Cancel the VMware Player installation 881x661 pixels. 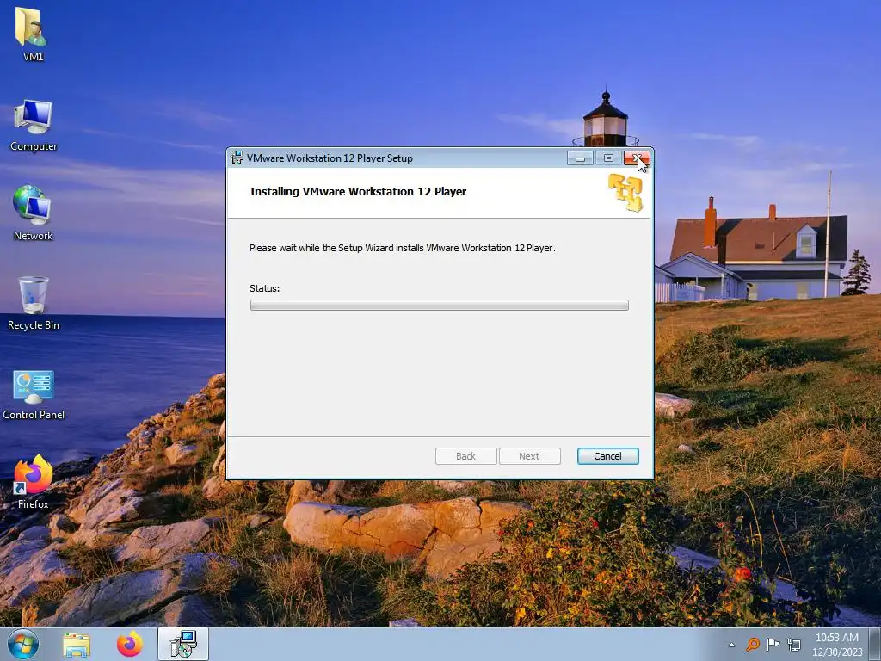pyautogui.click(x=608, y=456)
